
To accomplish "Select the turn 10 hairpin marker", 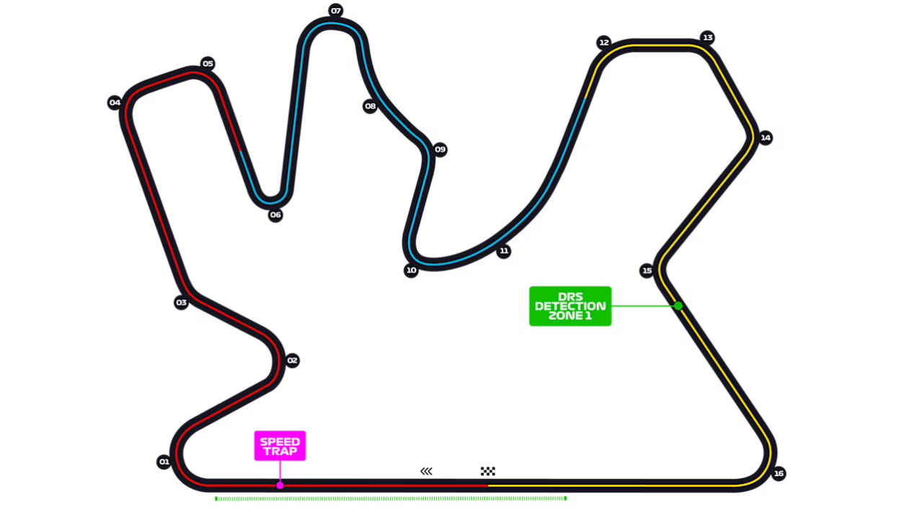I will [411, 270].
